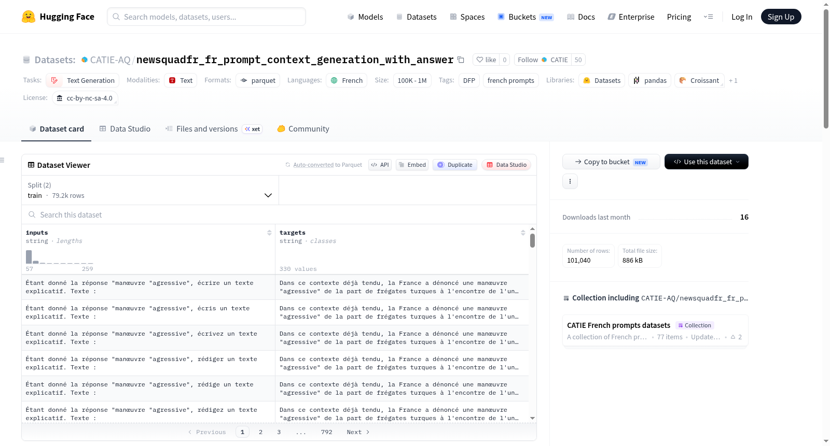Copy dataset name with the copy icon
830x446 pixels.
(461, 60)
